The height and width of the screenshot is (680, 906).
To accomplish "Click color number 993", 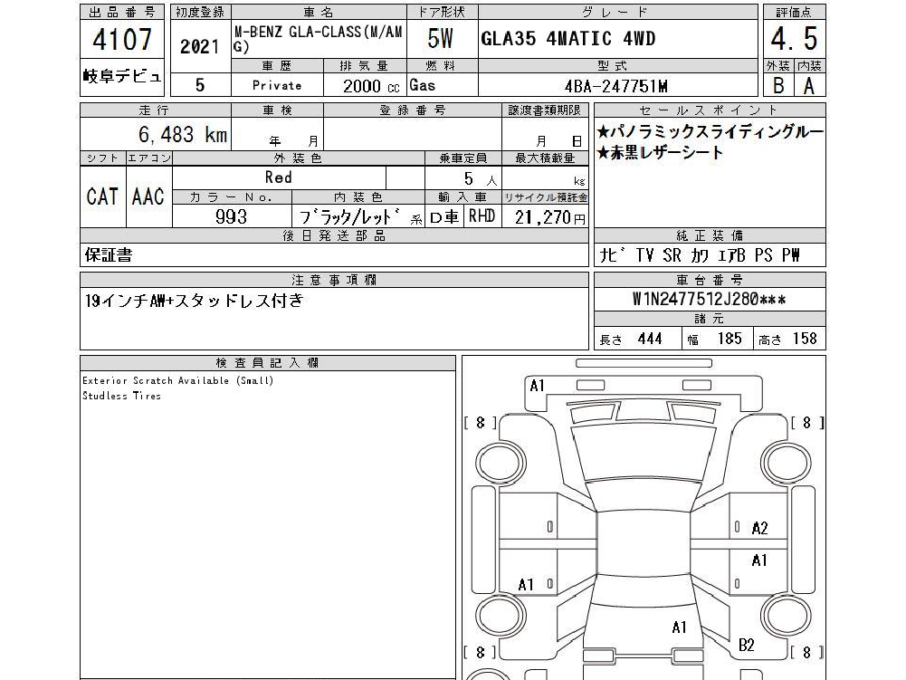I will [231, 216].
